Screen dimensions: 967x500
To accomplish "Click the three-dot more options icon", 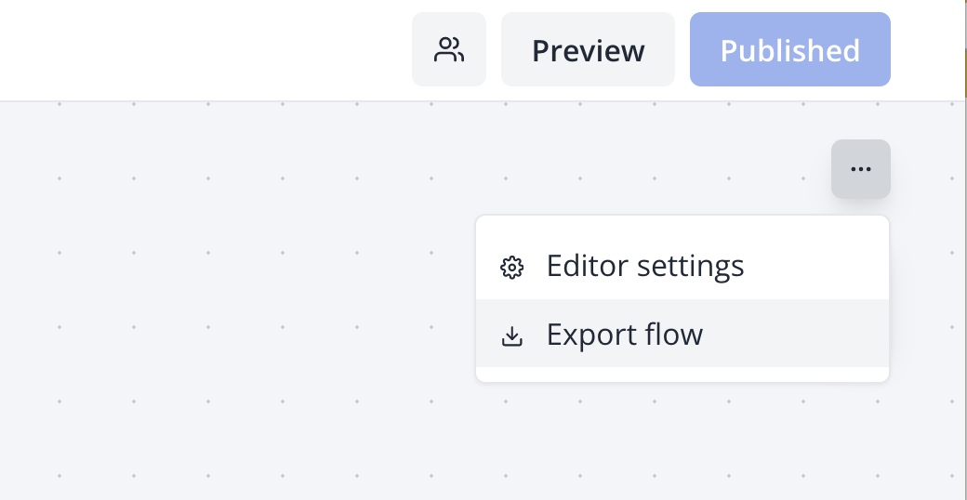I will coord(861,169).
